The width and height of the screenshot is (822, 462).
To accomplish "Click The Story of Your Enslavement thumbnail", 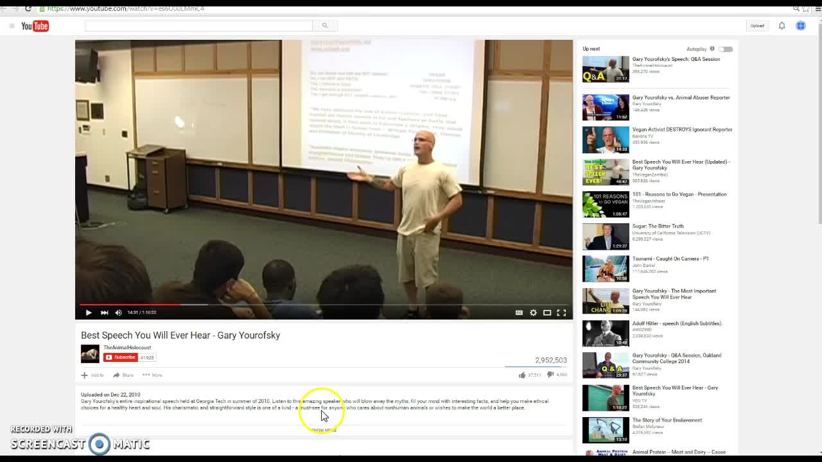I will point(606,430).
